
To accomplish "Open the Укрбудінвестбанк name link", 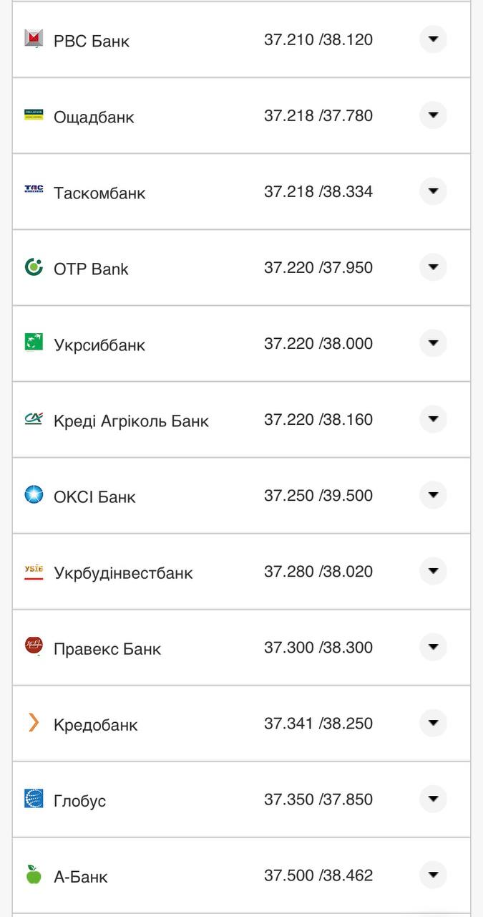I will [x=123, y=573].
